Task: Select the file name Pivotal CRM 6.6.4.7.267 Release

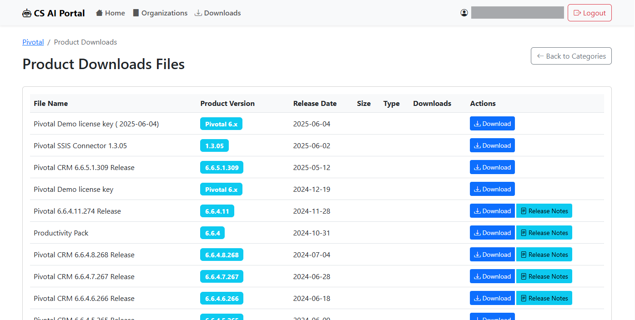Action: (84, 277)
